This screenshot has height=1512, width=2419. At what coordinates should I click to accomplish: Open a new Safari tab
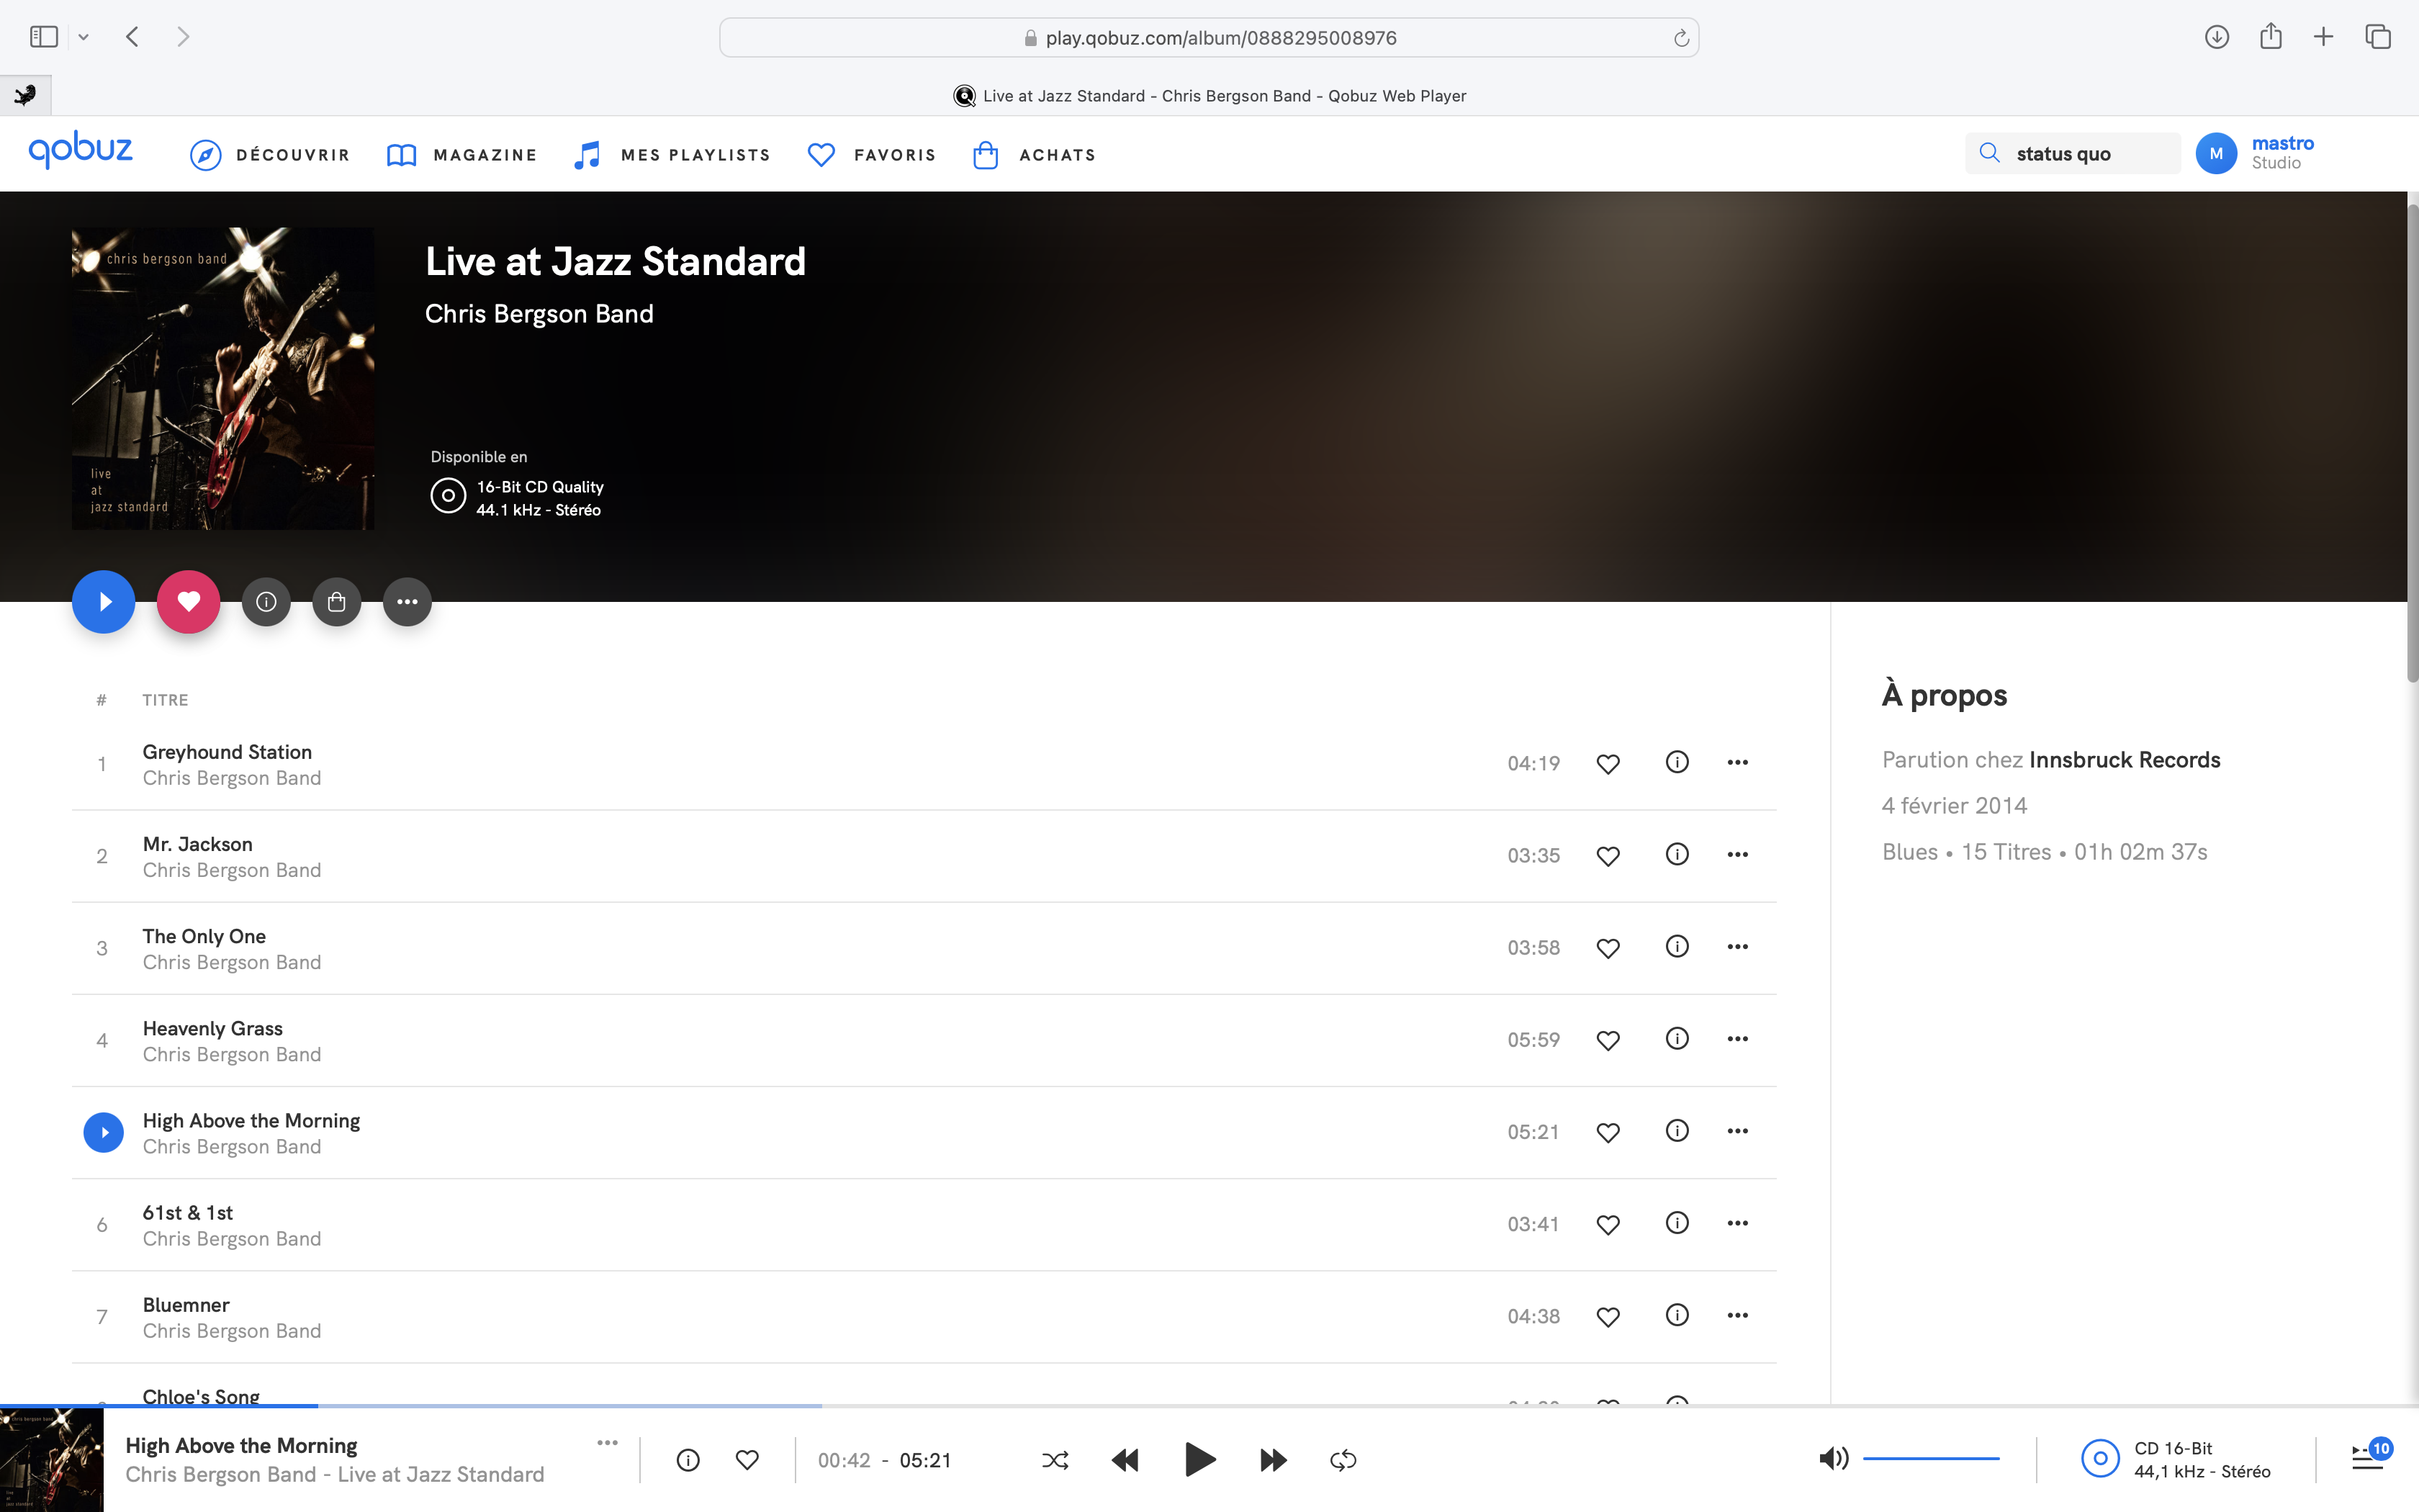coord(2324,37)
